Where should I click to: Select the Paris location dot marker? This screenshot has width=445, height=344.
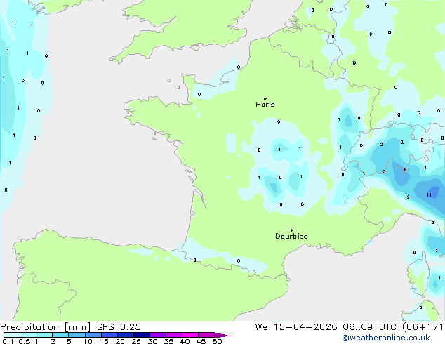tap(265, 98)
